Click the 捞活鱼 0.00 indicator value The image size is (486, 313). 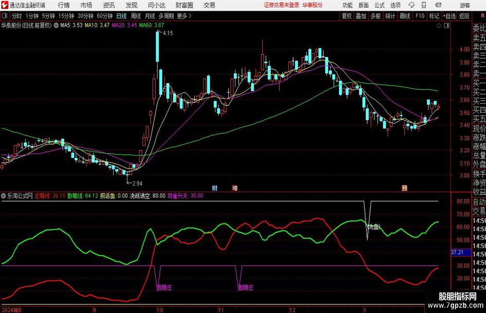(114, 196)
